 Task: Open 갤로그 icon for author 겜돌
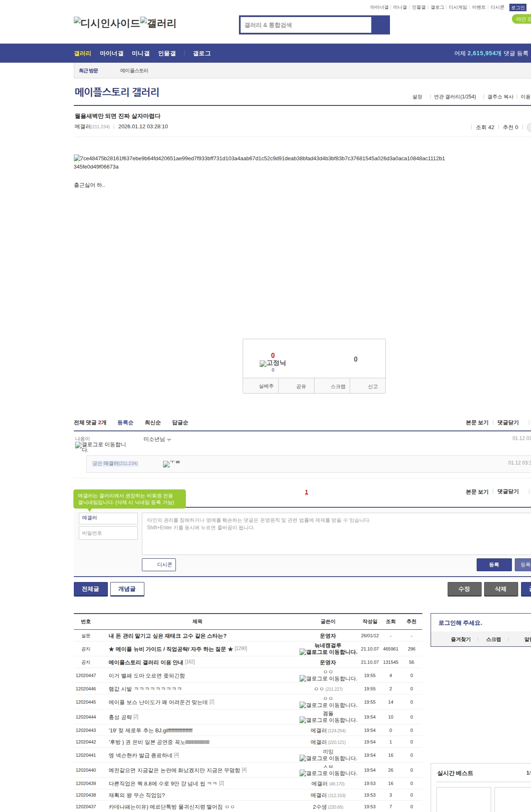328,720
